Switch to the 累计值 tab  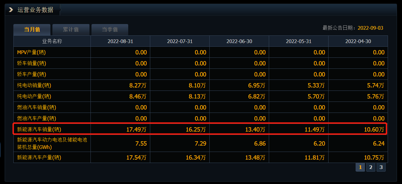tap(71, 30)
